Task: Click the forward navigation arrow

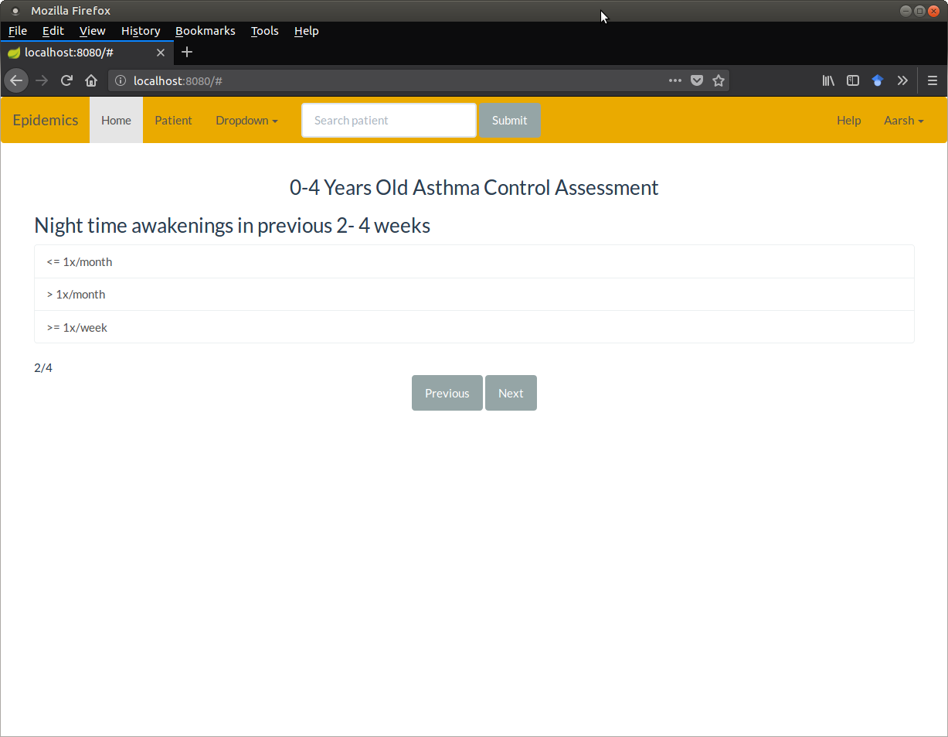Action: click(x=42, y=80)
